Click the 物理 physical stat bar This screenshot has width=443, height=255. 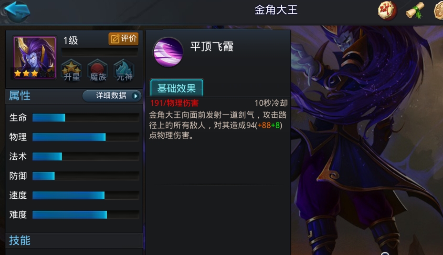click(85, 137)
